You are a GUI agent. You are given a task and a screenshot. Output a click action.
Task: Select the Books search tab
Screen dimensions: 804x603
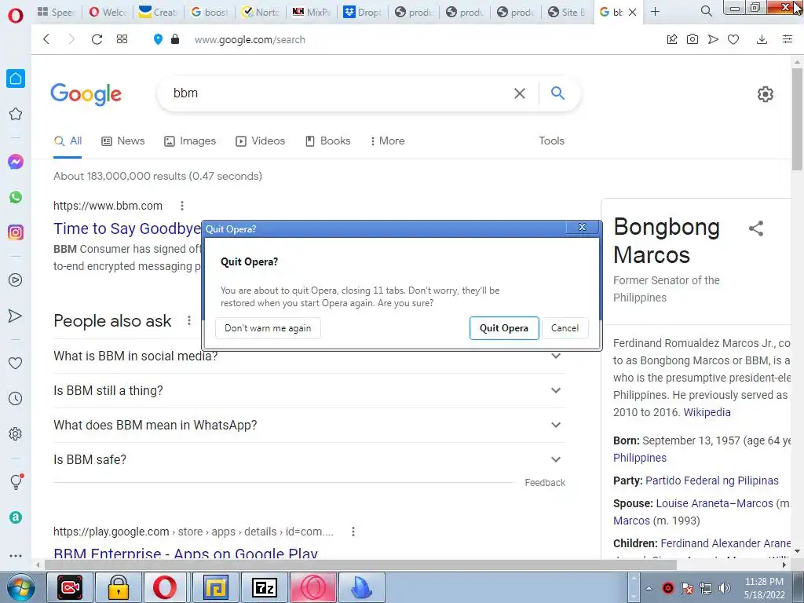point(327,141)
